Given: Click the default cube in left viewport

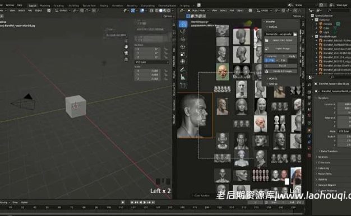Looking at the screenshot, I should (76, 106).
